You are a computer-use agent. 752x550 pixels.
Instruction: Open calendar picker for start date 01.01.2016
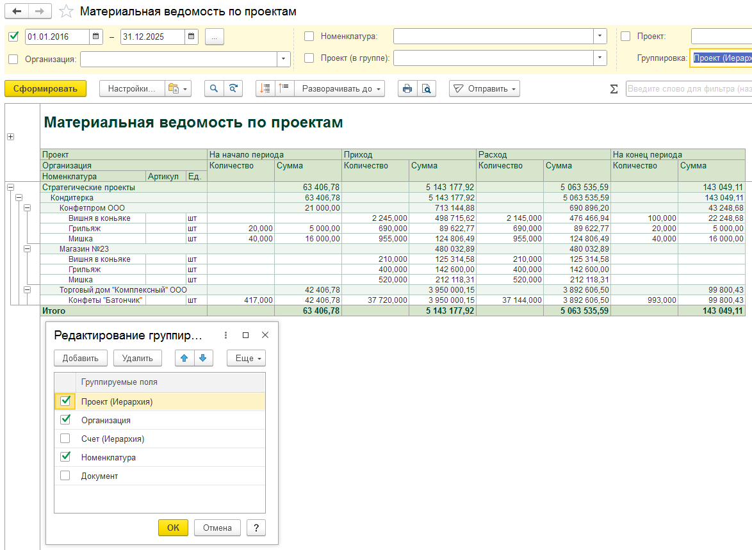tap(96, 37)
